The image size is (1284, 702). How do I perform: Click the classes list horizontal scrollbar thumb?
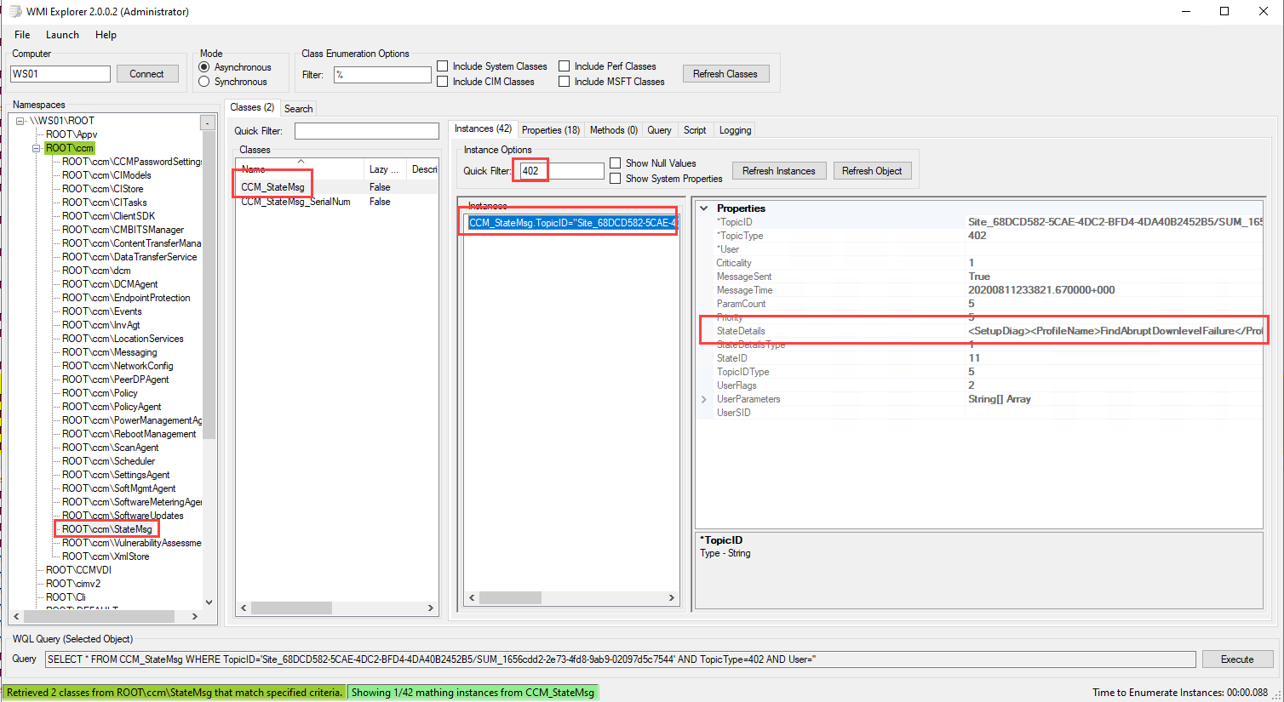291,608
